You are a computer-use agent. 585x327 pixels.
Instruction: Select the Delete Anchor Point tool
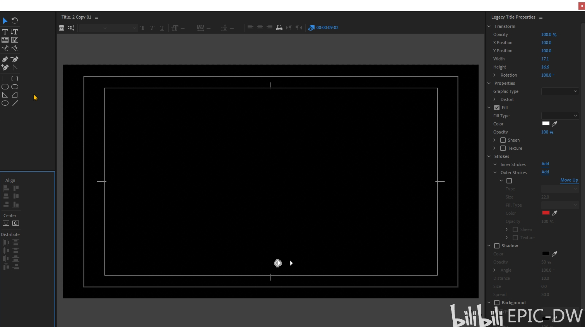tap(15, 59)
